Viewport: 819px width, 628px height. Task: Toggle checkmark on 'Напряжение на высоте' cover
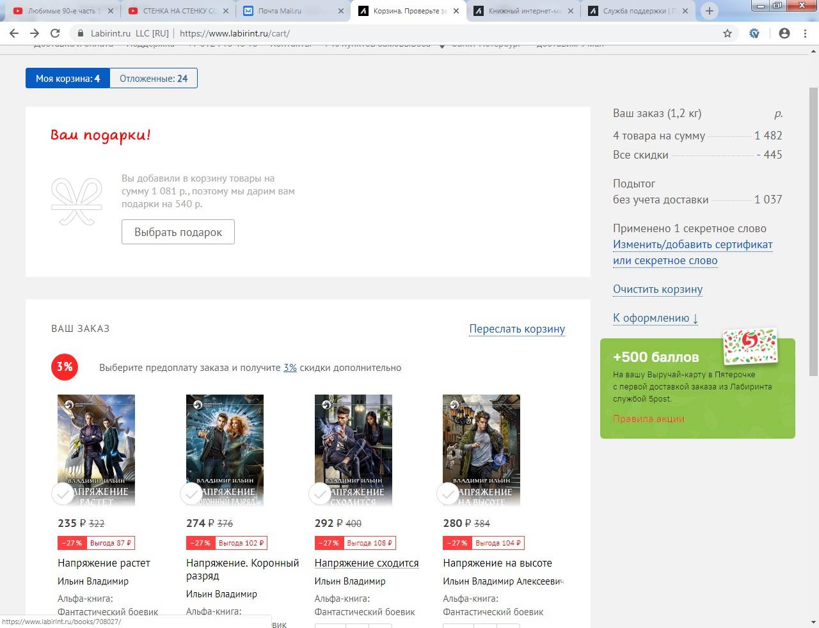click(x=448, y=494)
